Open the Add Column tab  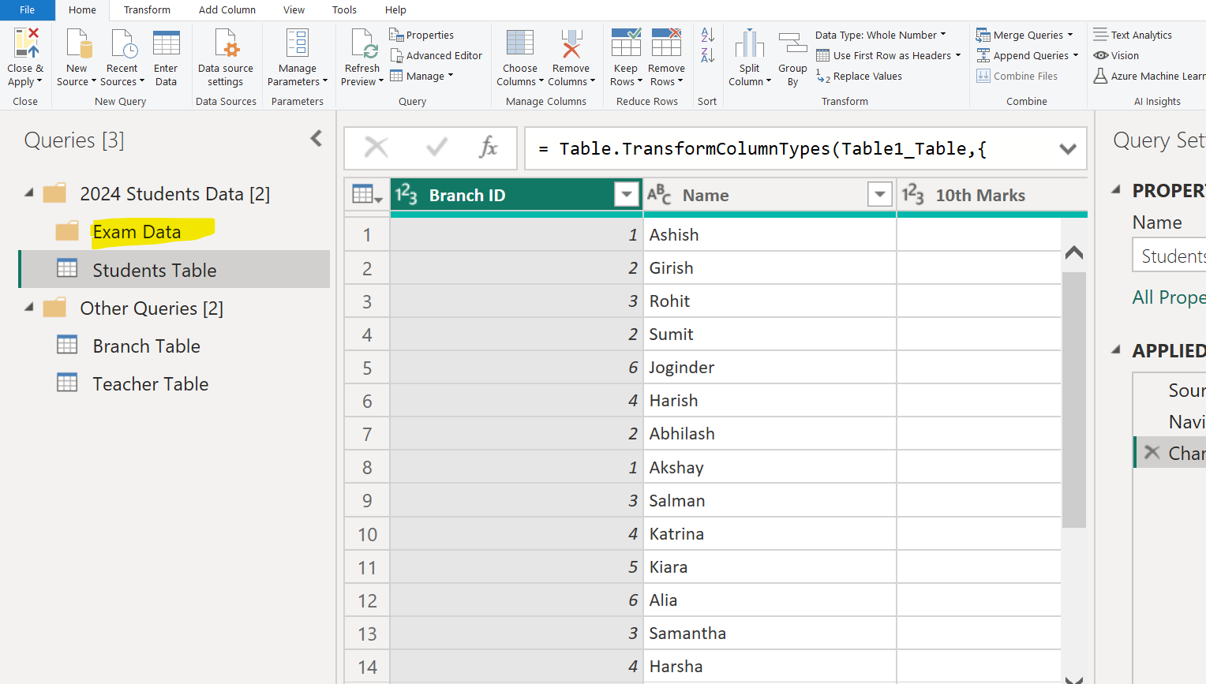[227, 10]
